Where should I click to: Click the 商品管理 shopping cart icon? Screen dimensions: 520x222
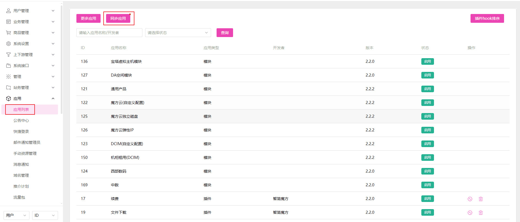9,33
